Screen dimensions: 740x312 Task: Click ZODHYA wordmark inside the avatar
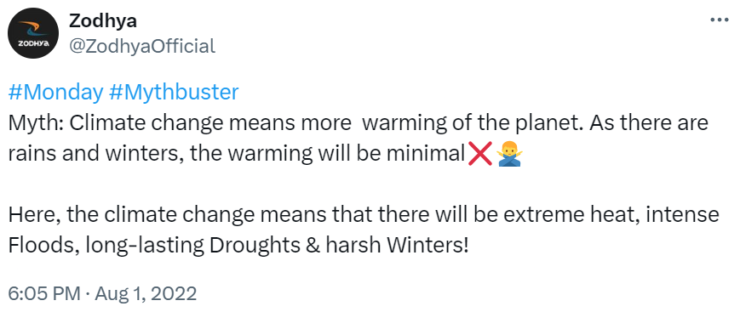[x=33, y=43]
